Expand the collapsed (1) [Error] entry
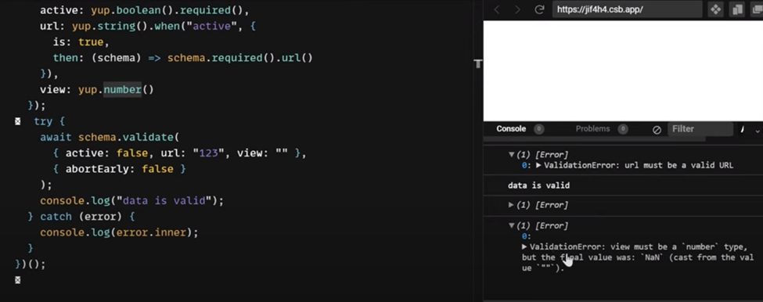The image size is (763, 302). pos(512,205)
